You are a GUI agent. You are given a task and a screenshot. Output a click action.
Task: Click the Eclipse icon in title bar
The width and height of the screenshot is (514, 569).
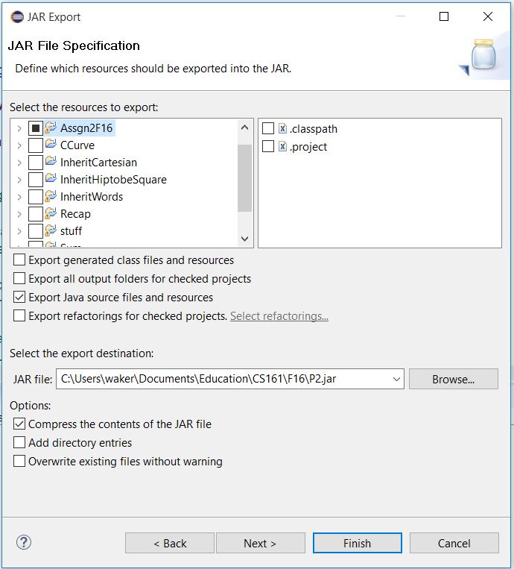pos(17,16)
